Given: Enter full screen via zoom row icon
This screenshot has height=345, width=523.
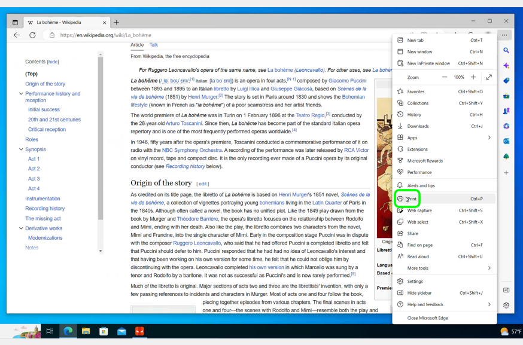Looking at the screenshot, I should [489, 77].
